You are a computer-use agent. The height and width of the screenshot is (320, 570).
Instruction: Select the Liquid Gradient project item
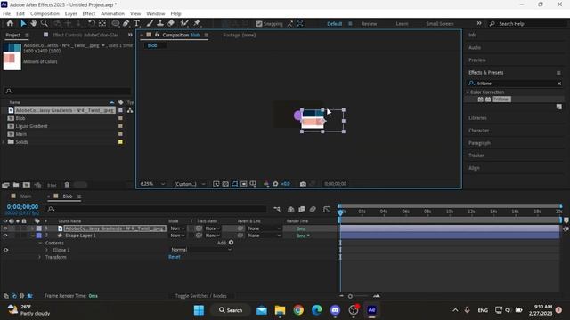(31, 126)
